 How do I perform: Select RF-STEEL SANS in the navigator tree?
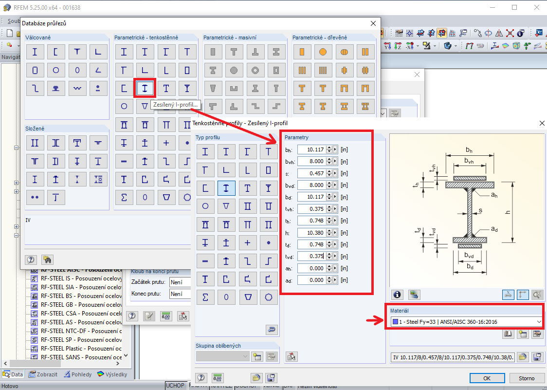click(81, 357)
